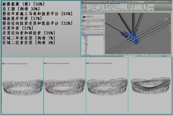Screen dimensions: 173x116
Task: Open the Properties help link
Action: (x=83, y=33)
